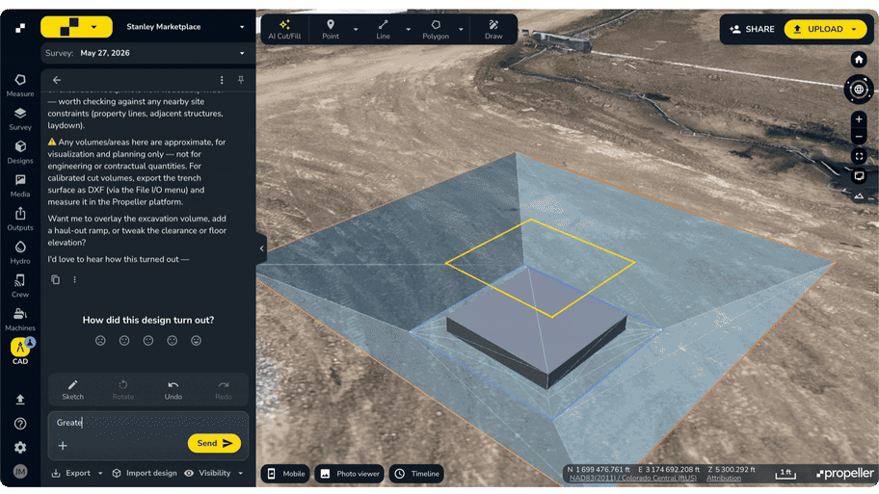
Task: Open the Survey date May 27, 2026 dropdown
Action: (x=146, y=53)
